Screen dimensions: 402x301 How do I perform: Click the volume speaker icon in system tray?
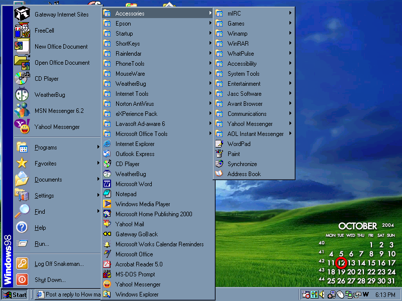[322, 294]
